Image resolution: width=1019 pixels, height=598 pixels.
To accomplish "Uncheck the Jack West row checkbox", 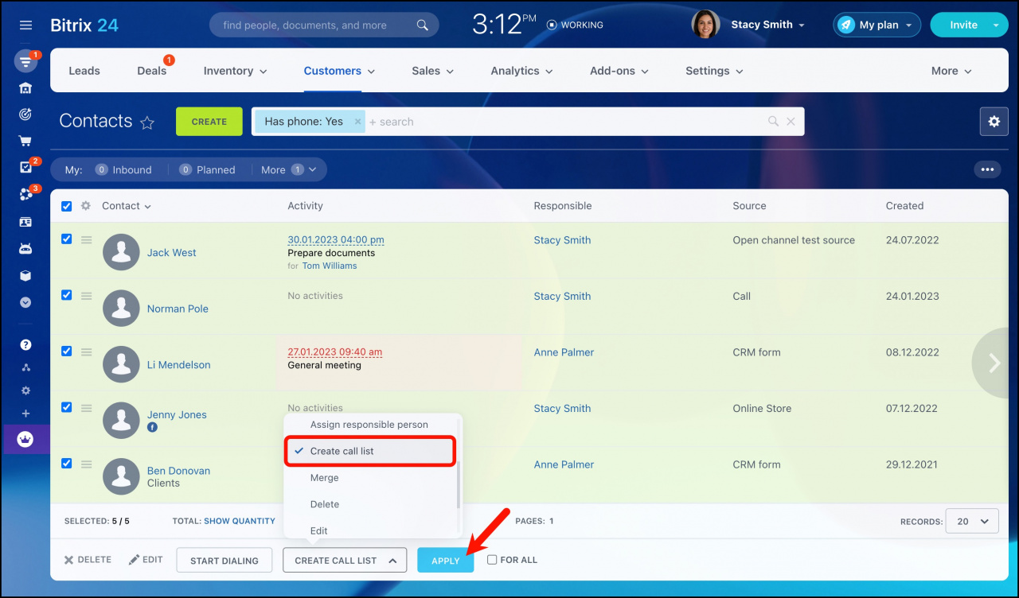I will pos(67,239).
